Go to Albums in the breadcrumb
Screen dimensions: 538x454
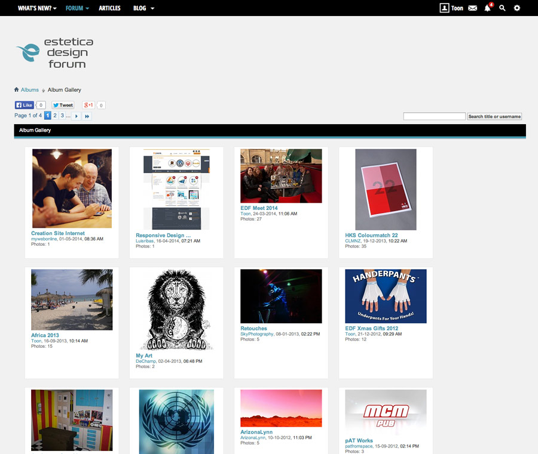[30, 89]
